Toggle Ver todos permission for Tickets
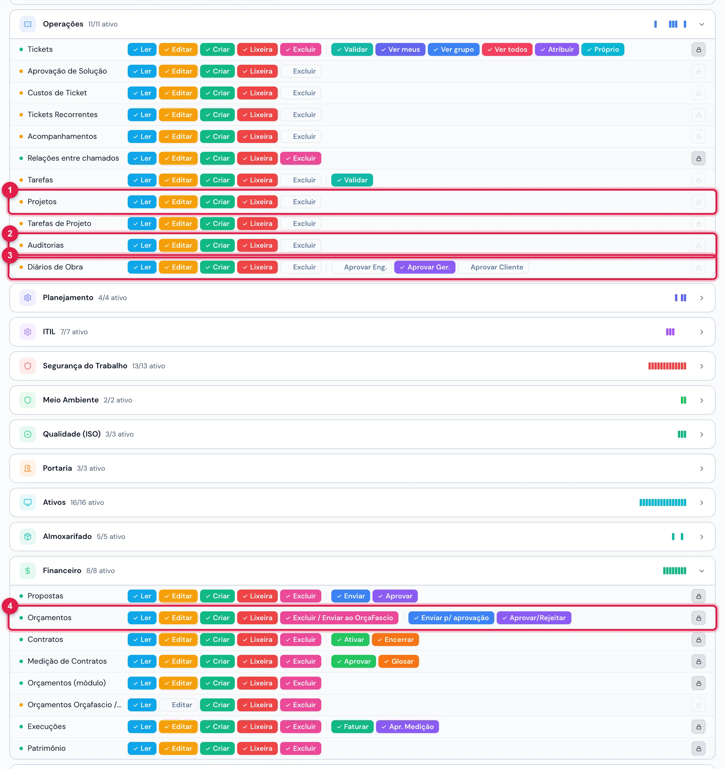Screen dimensions: 725x769 tap(507, 49)
